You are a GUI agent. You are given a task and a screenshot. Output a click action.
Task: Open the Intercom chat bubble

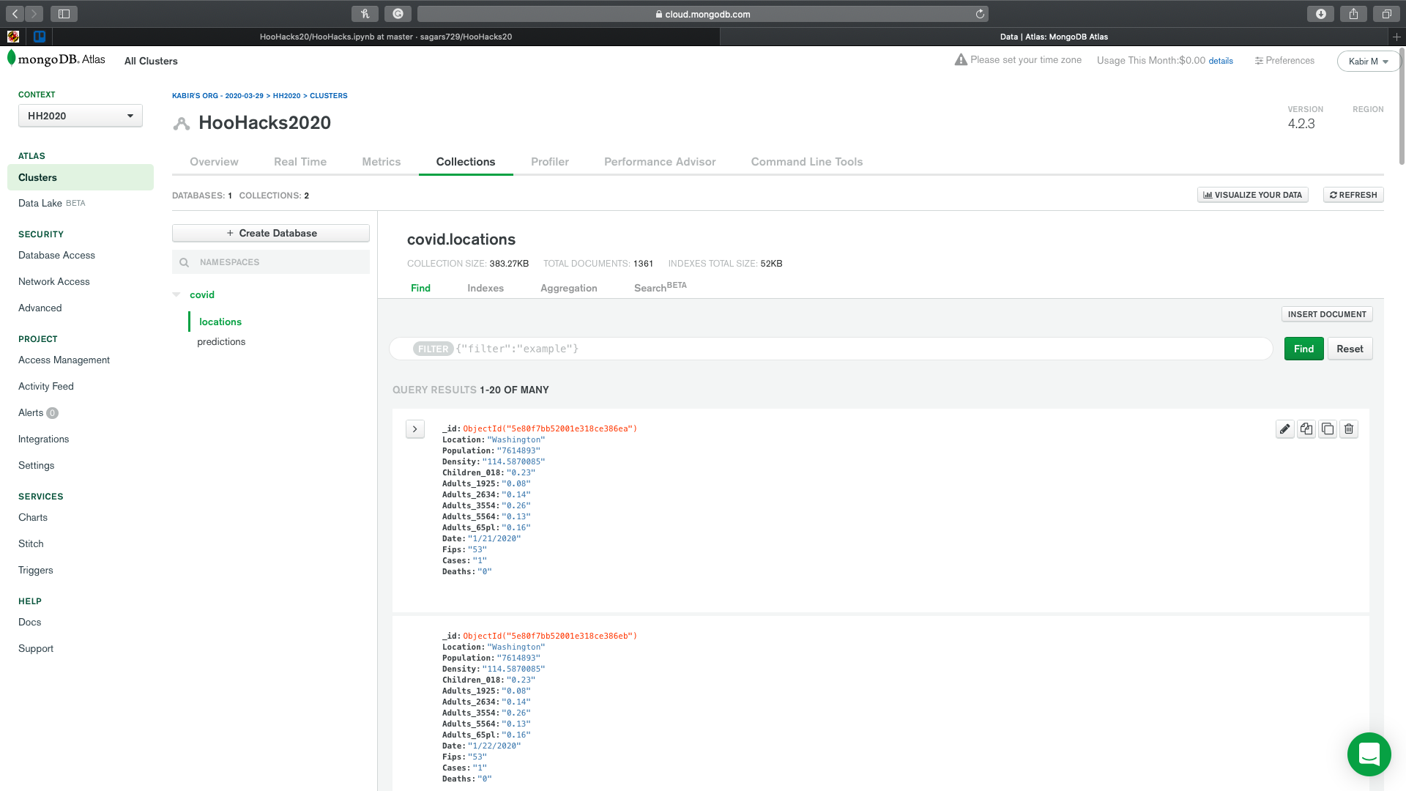pos(1369,754)
